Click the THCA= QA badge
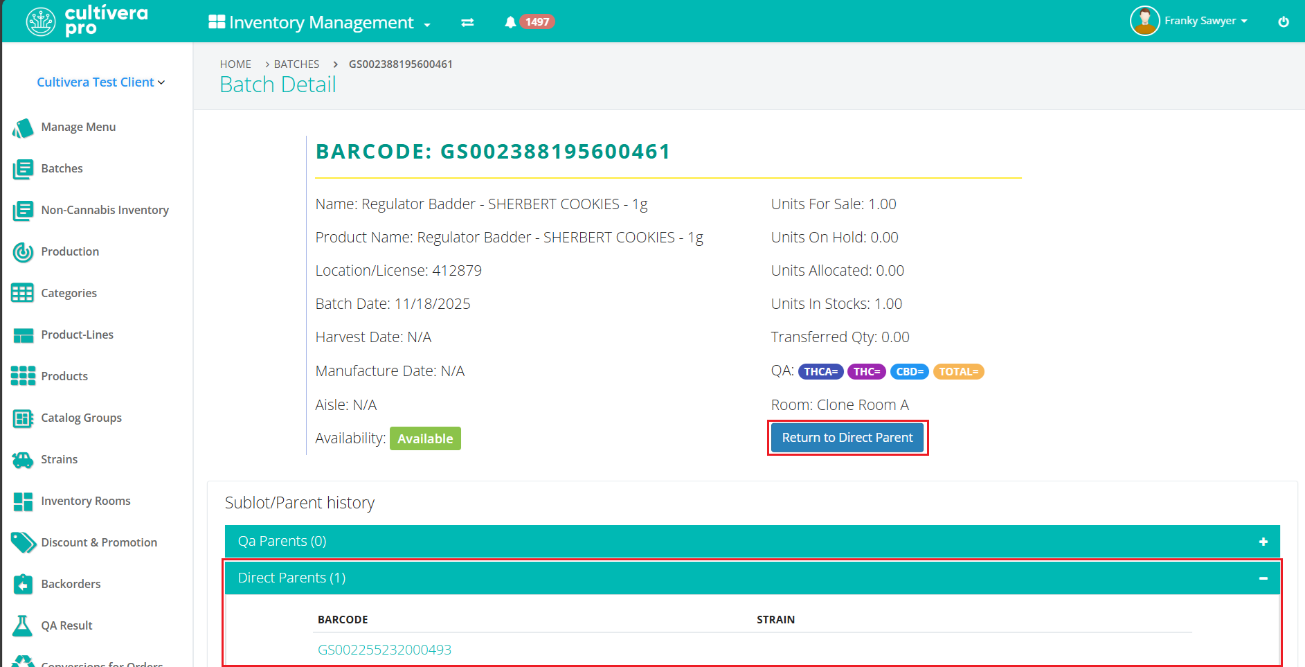Viewport: 1305px width, 667px height. 821,372
